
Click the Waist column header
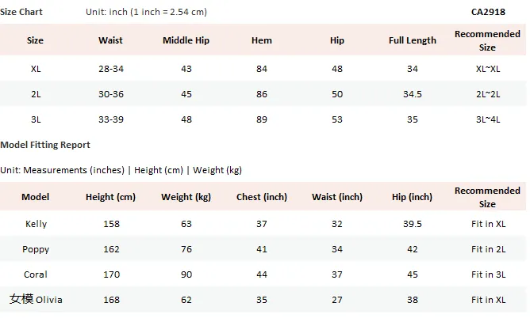click(110, 40)
